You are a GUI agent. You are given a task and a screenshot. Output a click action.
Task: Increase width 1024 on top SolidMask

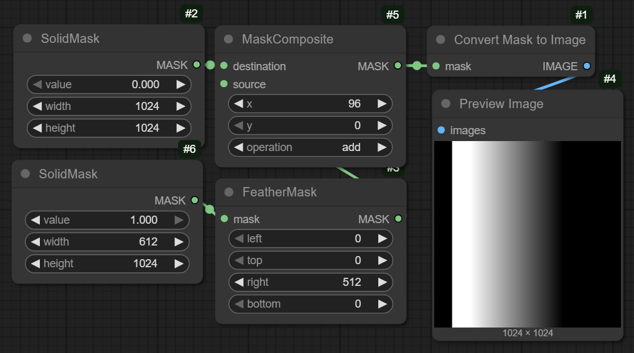coord(180,106)
